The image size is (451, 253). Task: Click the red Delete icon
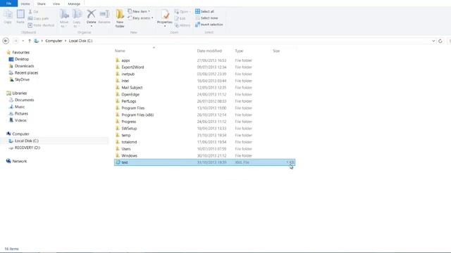[91, 14]
